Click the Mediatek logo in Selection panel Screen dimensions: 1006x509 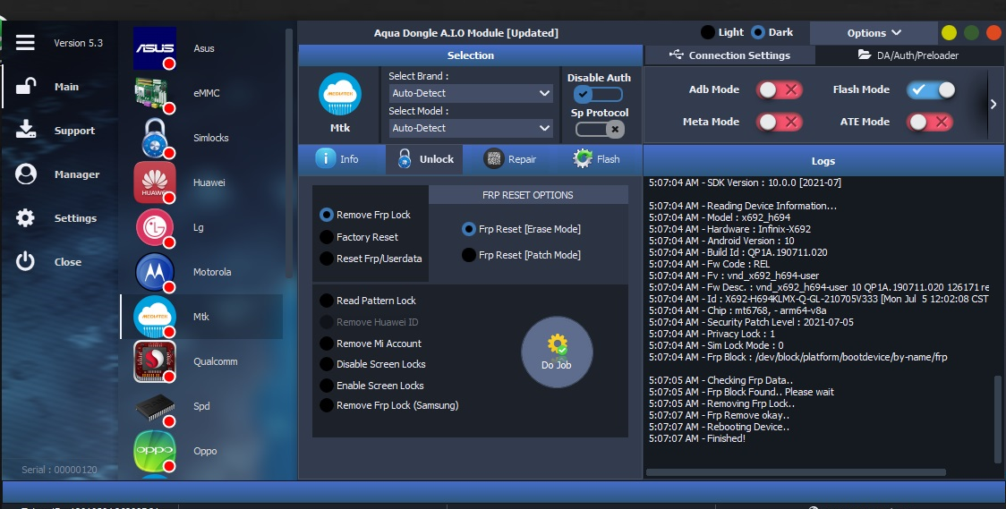[340, 94]
